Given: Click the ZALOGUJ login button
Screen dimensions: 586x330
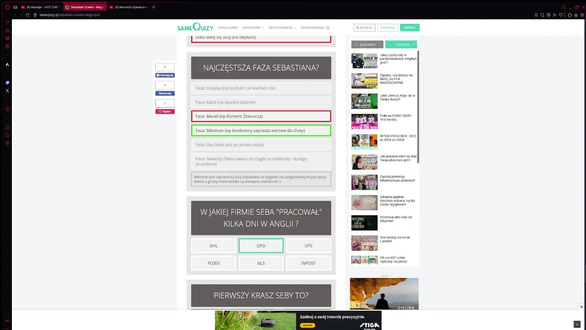Looking at the screenshot, I should (387, 27).
